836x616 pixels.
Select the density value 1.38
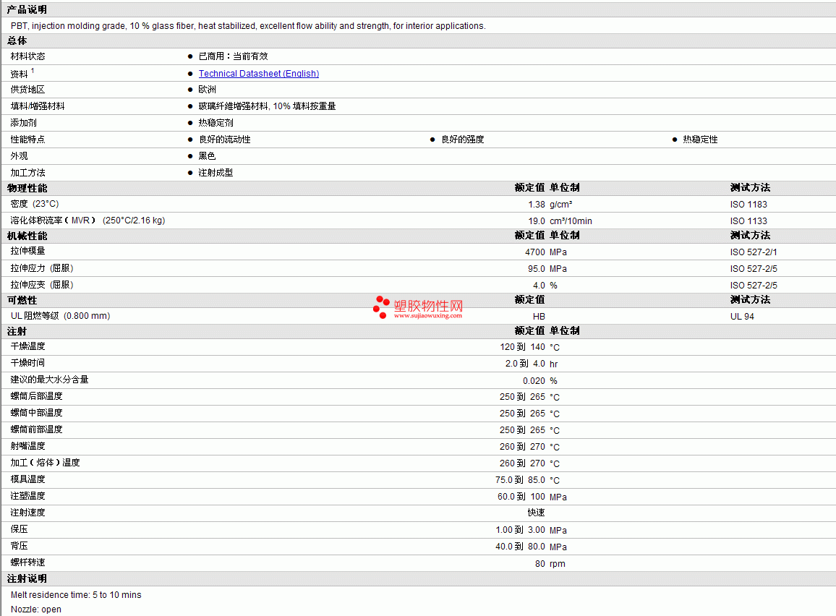pyautogui.click(x=537, y=205)
